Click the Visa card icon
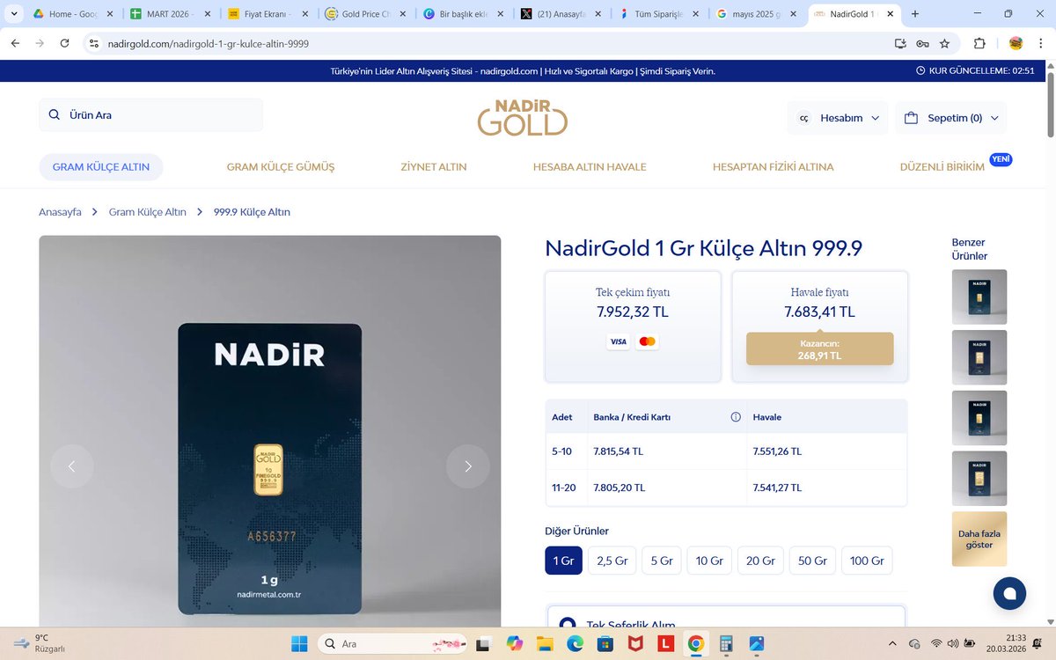Screen dimensions: 1056x660 point(618,341)
